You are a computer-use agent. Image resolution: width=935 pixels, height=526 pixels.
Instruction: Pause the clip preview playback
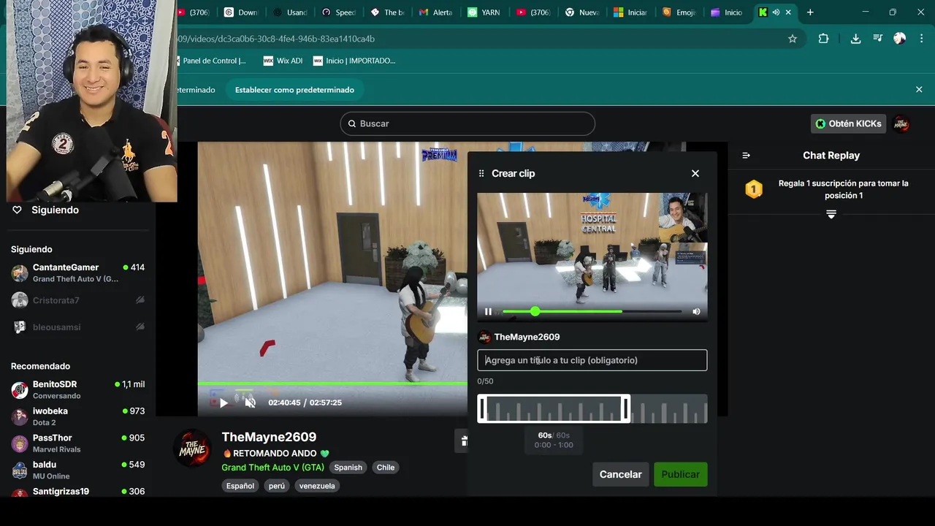click(488, 312)
